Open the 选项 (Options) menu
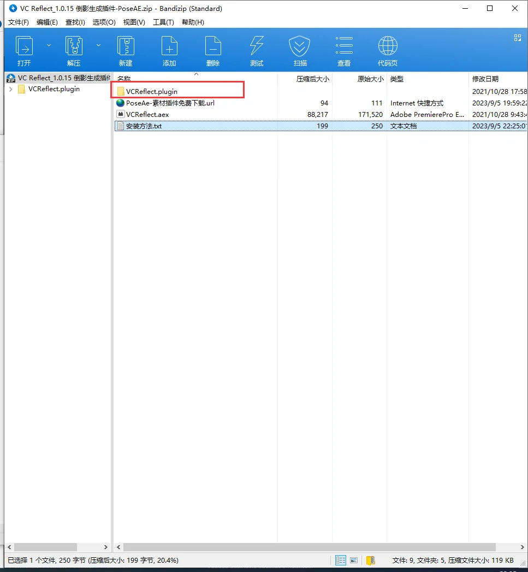The height and width of the screenshot is (572, 528). coord(104,22)
